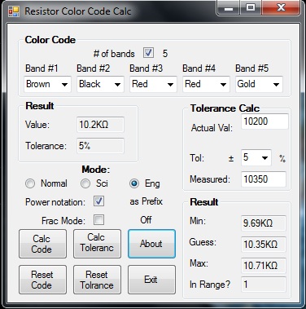
Task: Expand the Band #3 color dropdown
Action: tap(153, 84)
